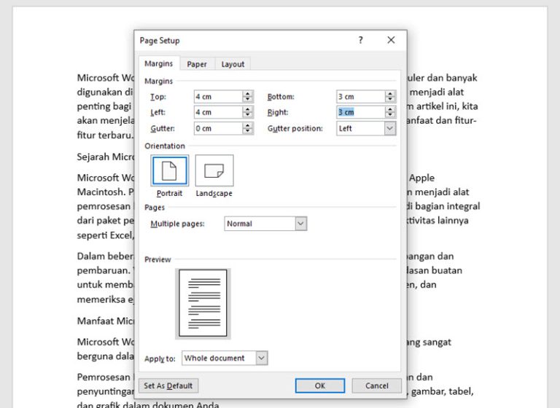Screen dimensions: 560x408
Task: Click 'gambar, tabel,' text in the document
Action: (442, 391)
